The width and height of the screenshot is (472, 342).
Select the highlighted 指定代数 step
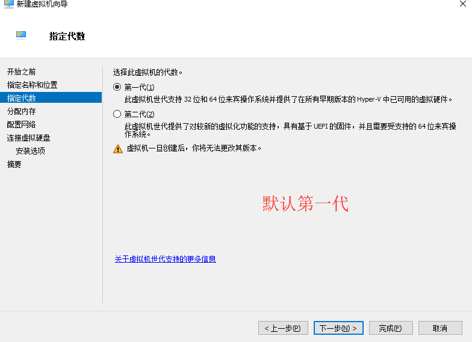tap(51, 97)
